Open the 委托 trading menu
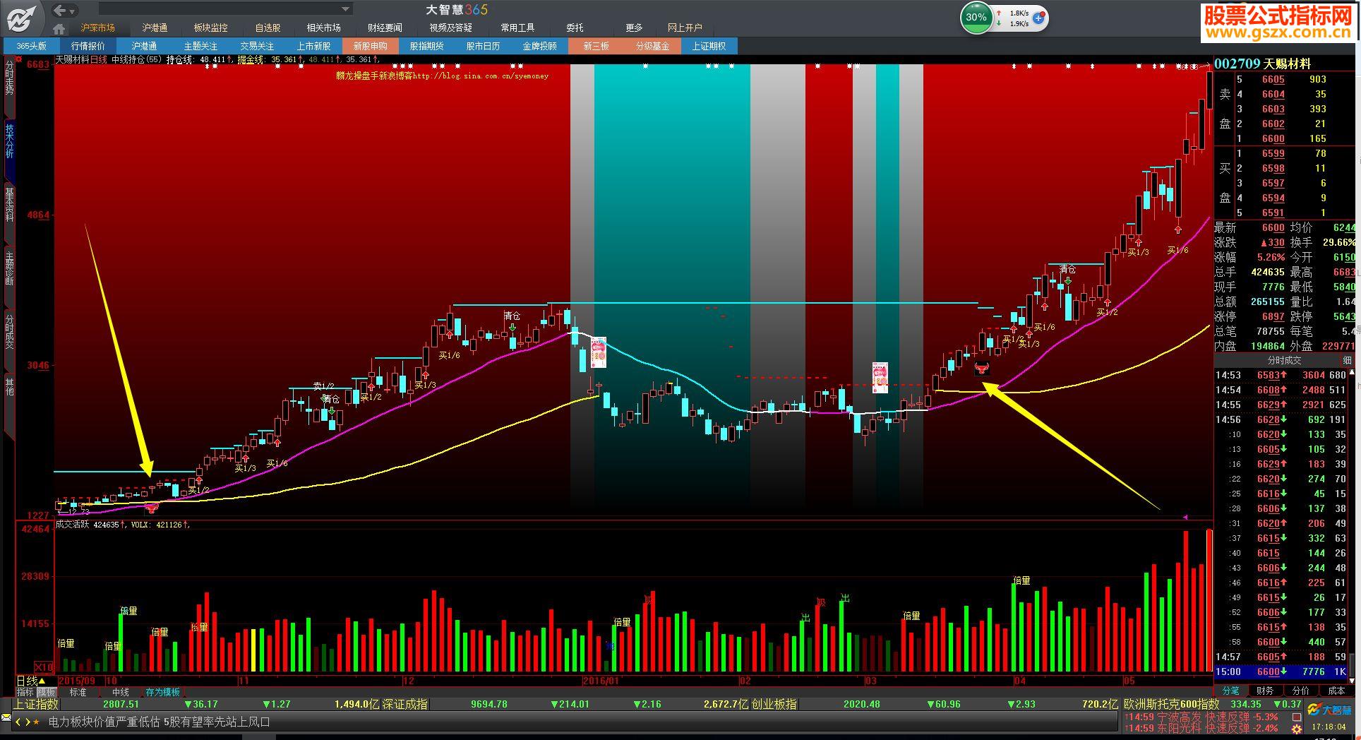1361x740 pixels. (x=575, y=28)
